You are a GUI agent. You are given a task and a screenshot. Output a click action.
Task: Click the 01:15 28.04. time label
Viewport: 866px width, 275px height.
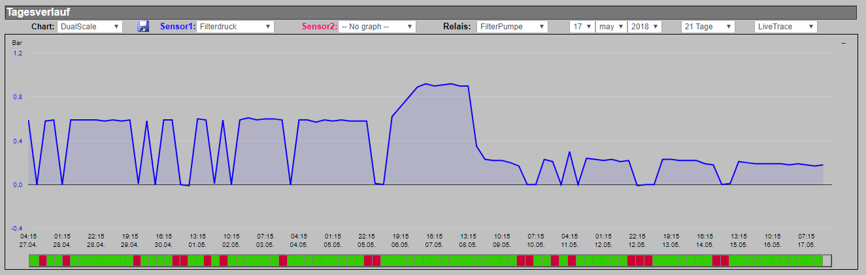(x=62, y=240)
